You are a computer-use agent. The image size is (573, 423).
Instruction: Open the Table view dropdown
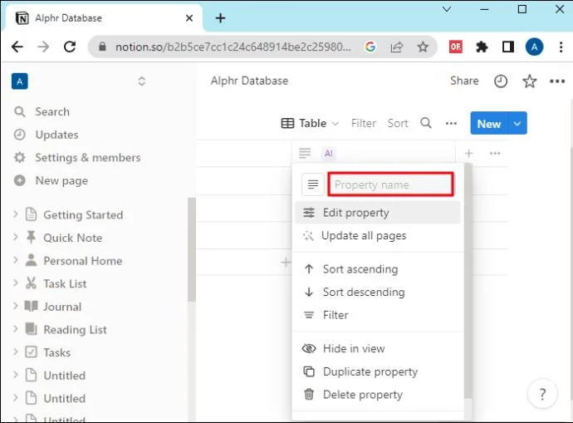click(x=310, y=123)
